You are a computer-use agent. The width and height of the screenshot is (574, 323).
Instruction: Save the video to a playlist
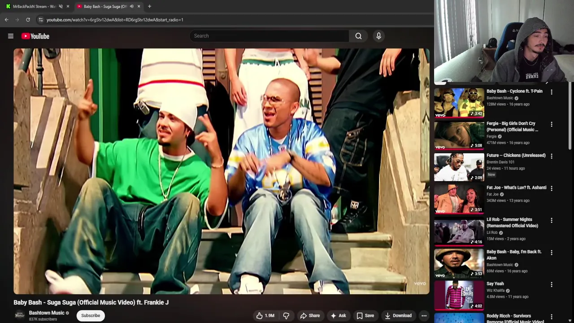[x=365, y=315]
